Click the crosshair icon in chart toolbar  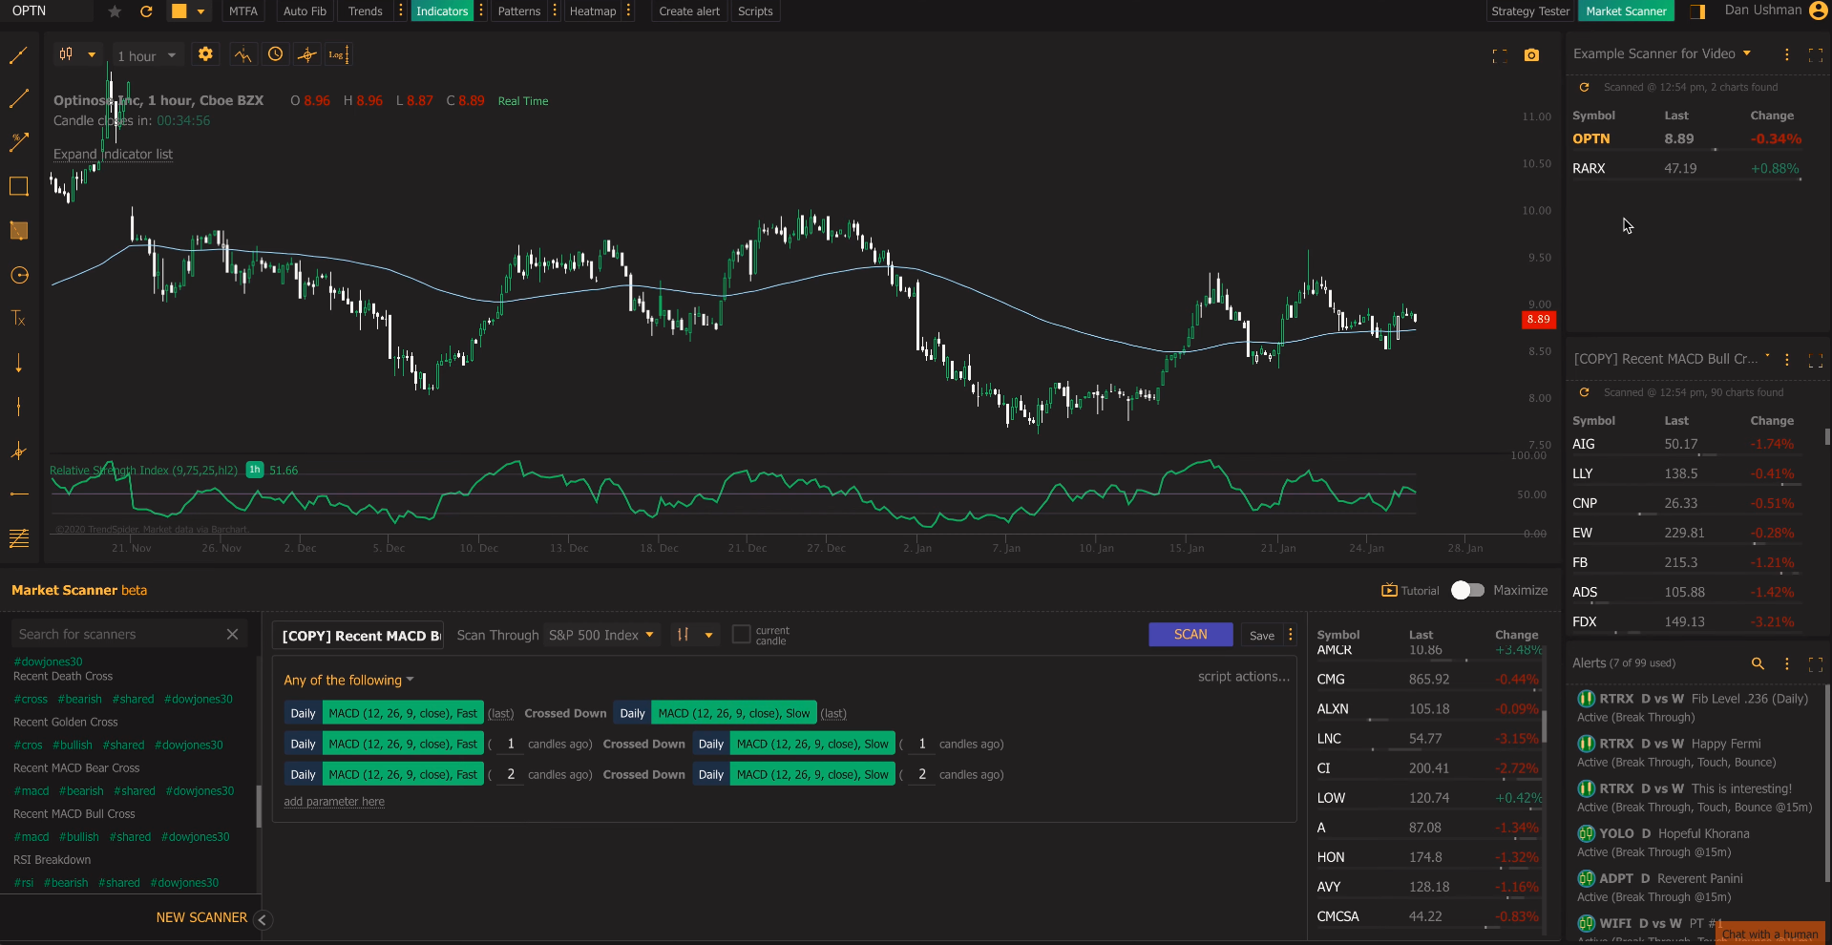pos(306,54)
